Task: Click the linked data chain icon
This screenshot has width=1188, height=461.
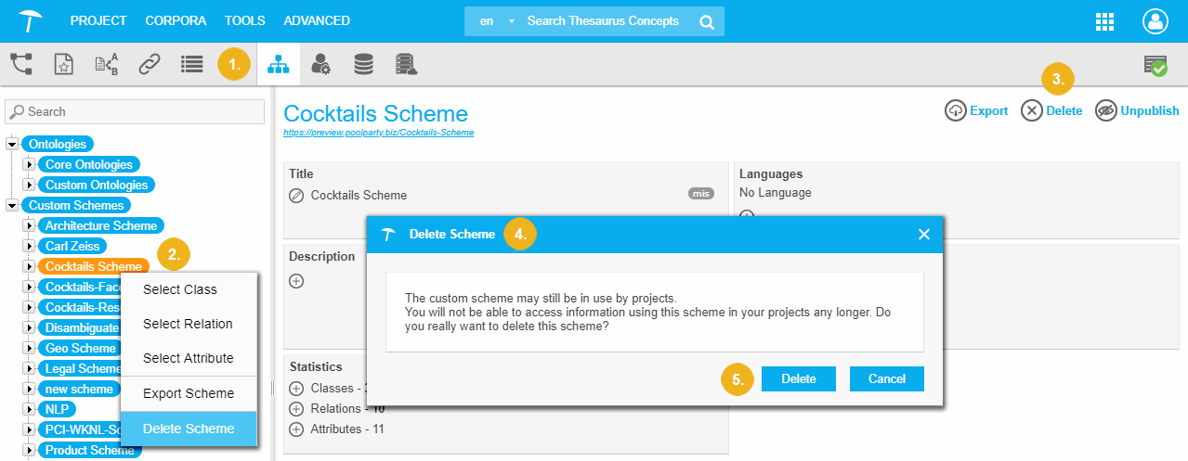Action: point(149,64)
